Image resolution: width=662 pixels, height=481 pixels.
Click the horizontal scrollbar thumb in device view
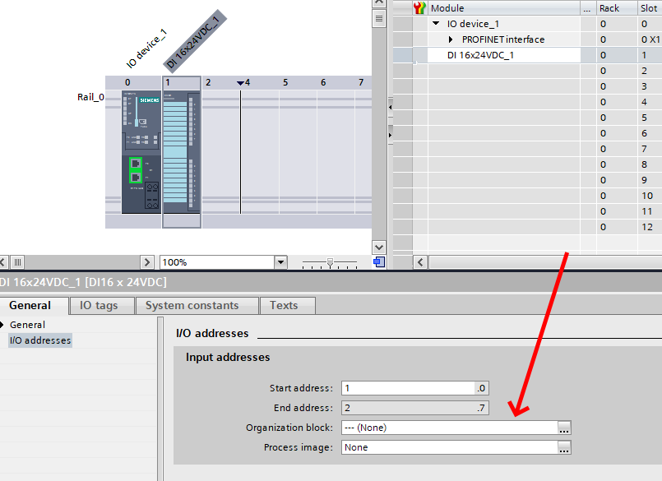[17, 262]
